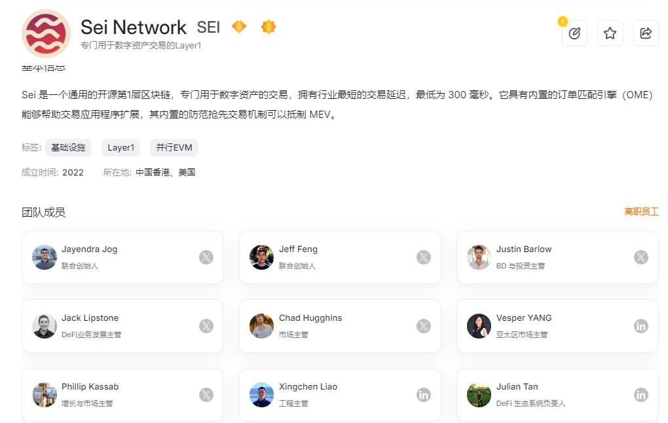The height and width of the screenshot is (423, 668).
Task: Open Xingchen Liao's LinkedIn icon
Action: [x=424, y=395]
